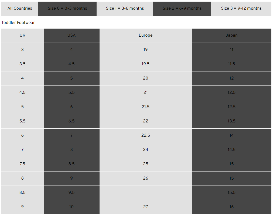
Task: Click the Japan column header
Action: pyautogui.click(x=231, y=36)
